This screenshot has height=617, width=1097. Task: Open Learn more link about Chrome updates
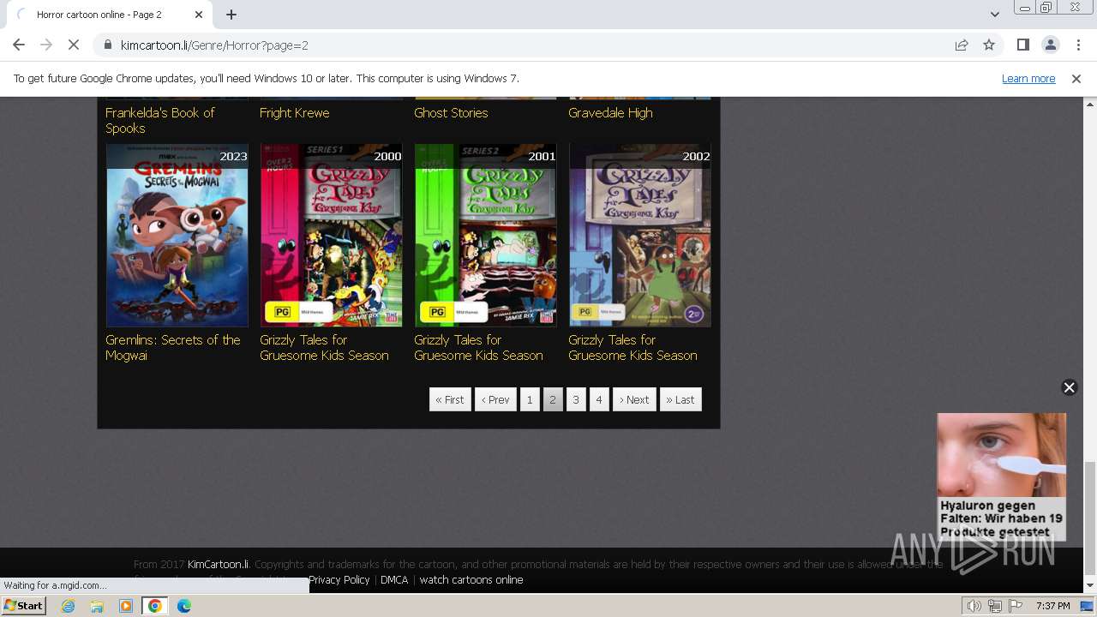[1028, 78]
